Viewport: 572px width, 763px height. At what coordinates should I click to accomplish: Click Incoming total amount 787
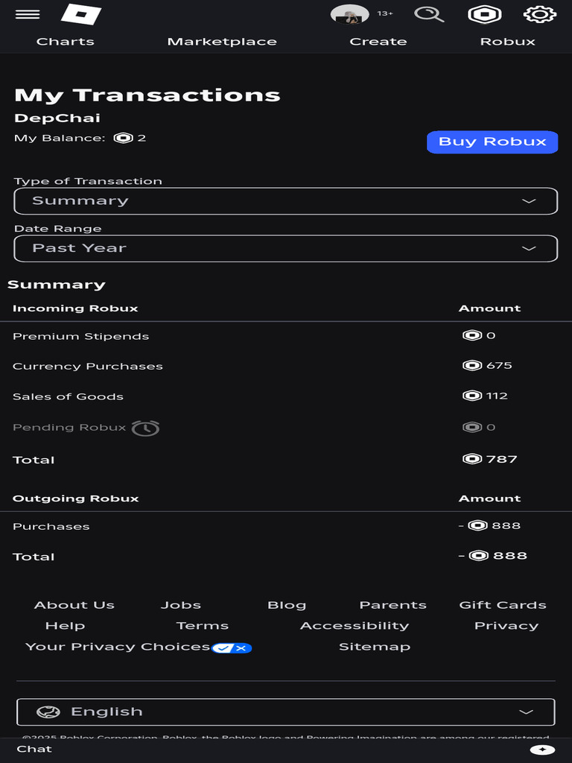tap(501, 459)
